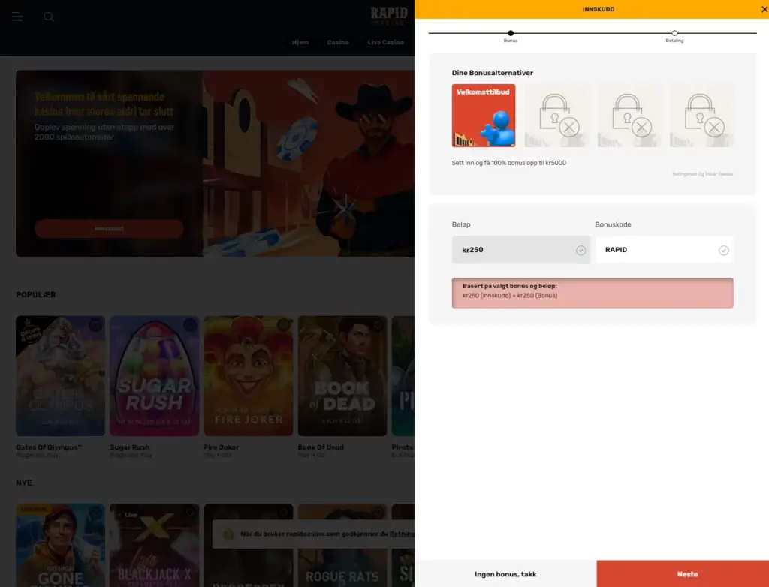Choose Ingen bonus, takk
The height and width of the screenshot is (587, 769).
tap(505, 573)
